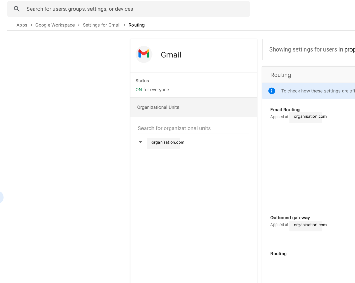Screen dimensions: 355x283
Task: Click the 'Showing settings for users in' text
Action: coord(306,49)
